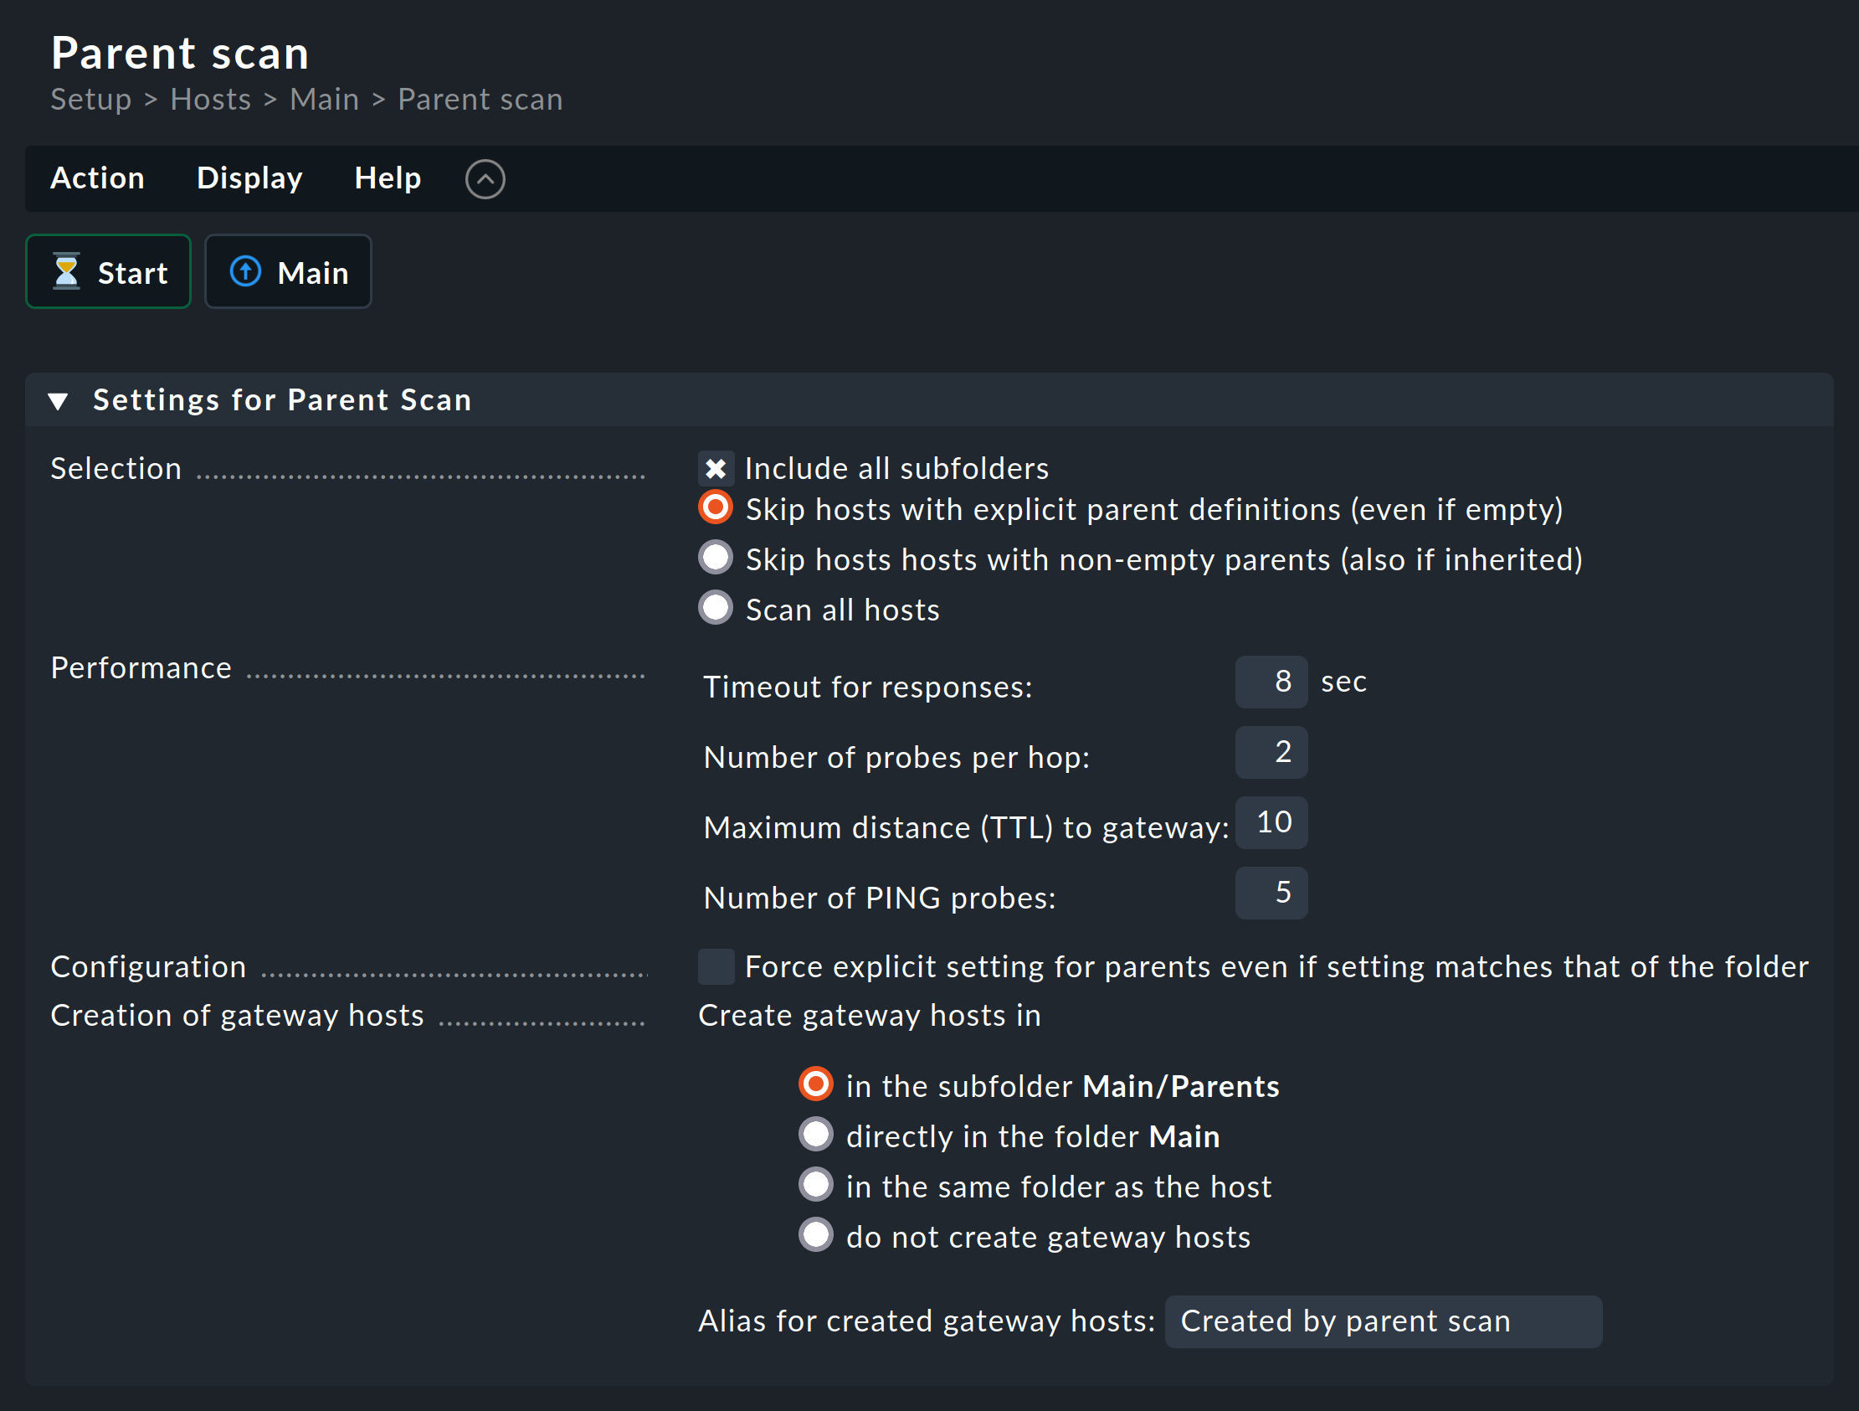Viewport: 1859px width, 1411px height.
Task: Click the hourglass icon on Start button
Action: point(66,271)
